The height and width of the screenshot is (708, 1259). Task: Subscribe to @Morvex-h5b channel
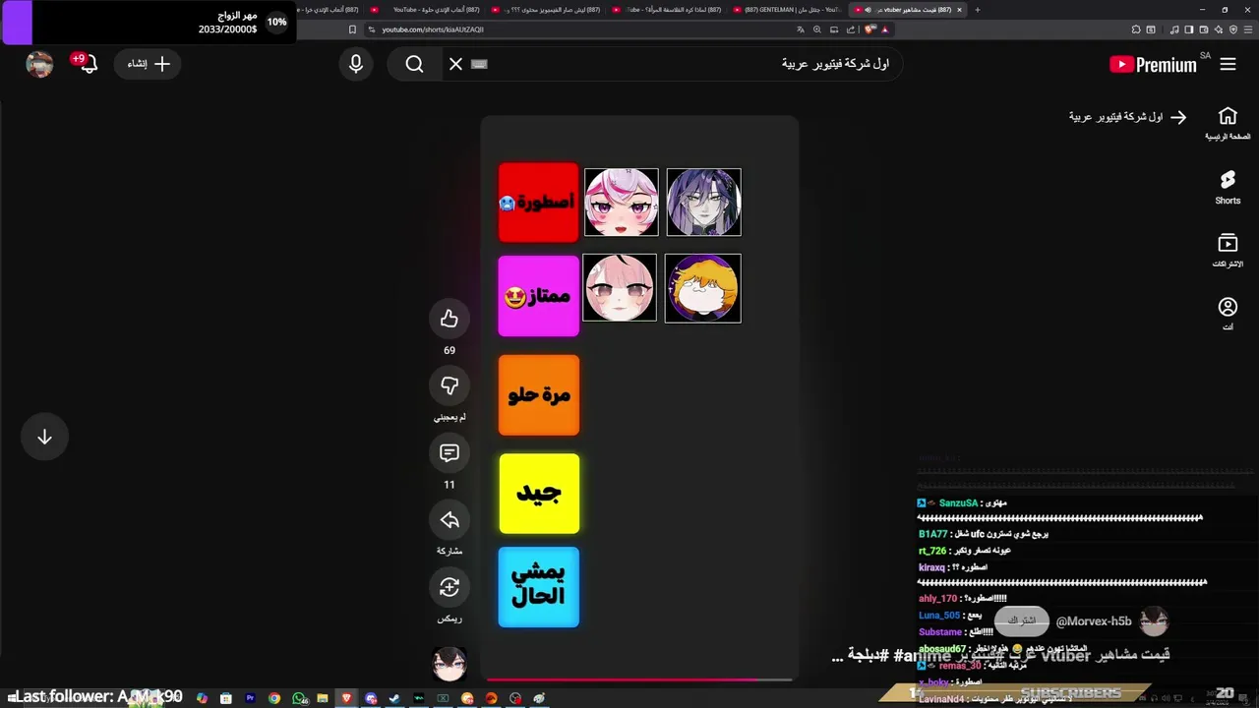1021,620
